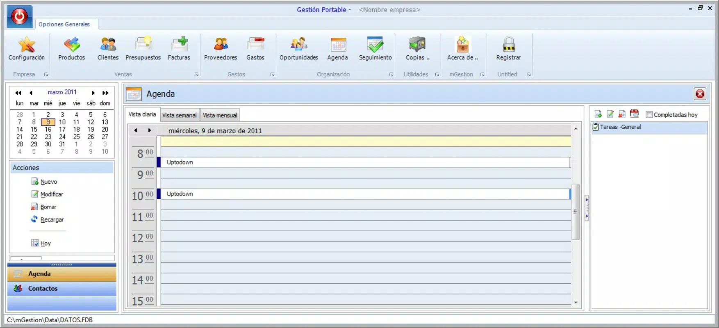Open the Productos module

(x=72, y=48)
